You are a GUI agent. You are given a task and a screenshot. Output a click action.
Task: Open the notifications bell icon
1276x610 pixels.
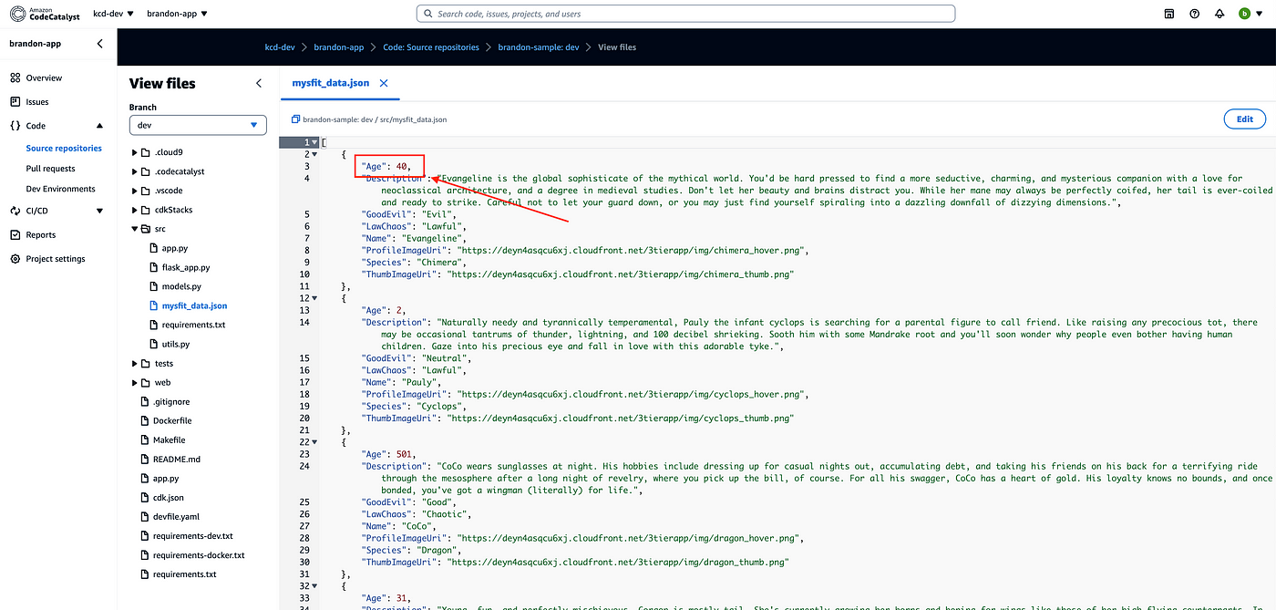(x=1219, y=14)
